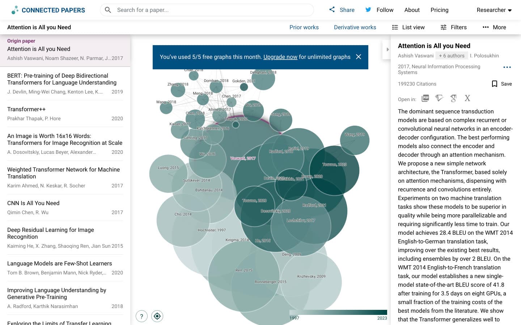The height and width of the screenshot is (325, 521).
Task: Open paper in Semantic Scholar icon
Action: pos(439,98)
